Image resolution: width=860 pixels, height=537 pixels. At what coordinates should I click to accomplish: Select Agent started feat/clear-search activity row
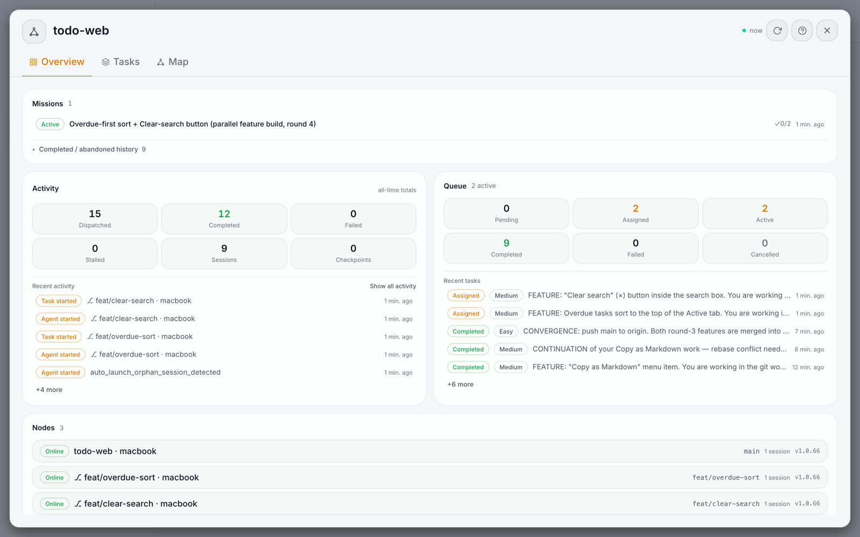click(224, 319)
